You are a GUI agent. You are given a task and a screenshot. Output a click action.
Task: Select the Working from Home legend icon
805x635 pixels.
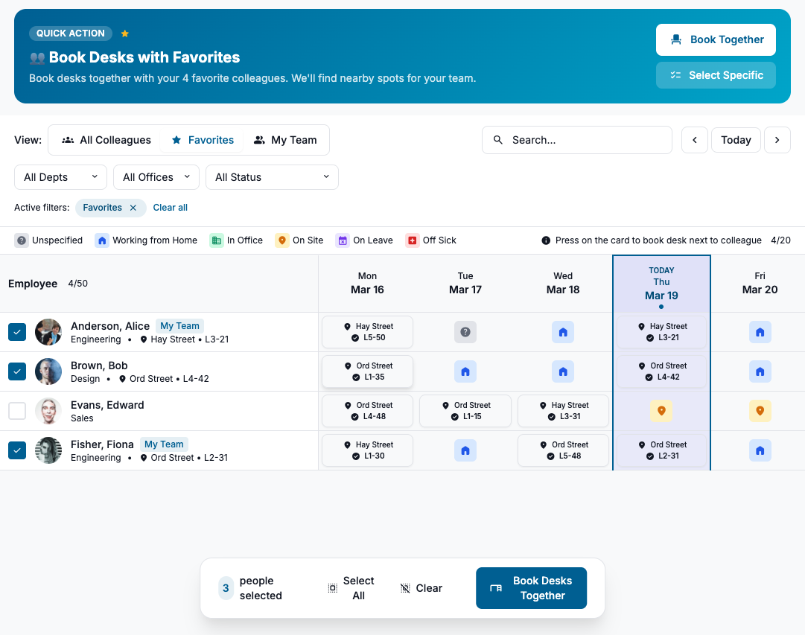pos(101,240)
